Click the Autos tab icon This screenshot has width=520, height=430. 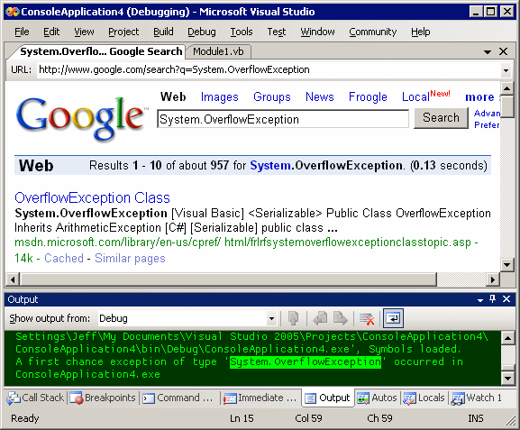point(363,398)
